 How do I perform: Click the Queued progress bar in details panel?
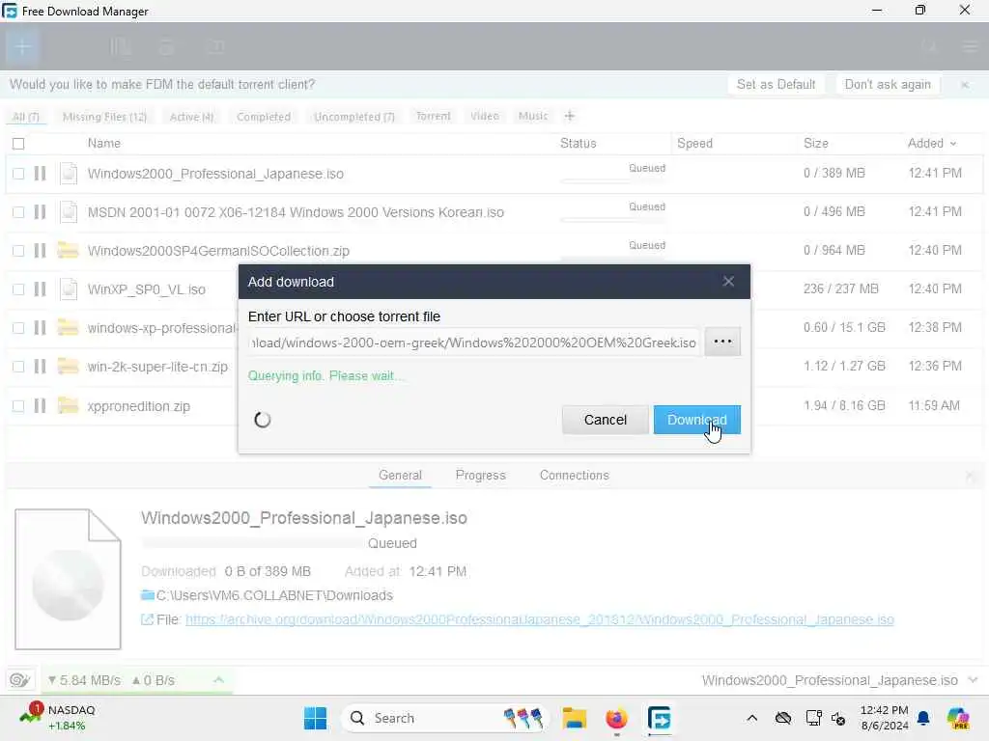252,542
